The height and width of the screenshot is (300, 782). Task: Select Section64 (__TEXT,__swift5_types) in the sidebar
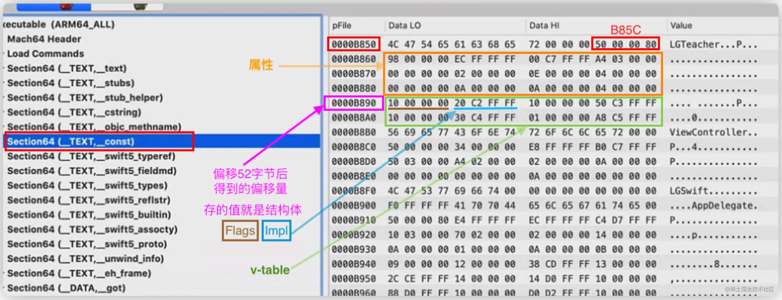[x=87, y=185]
